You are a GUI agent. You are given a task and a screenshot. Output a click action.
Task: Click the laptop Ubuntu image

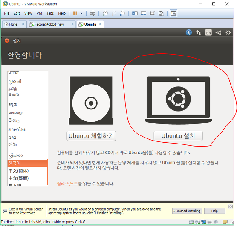[x=178, y=101]
